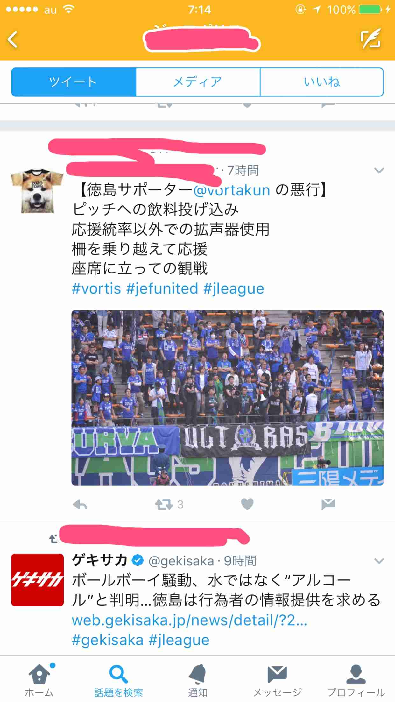
Task: Switch to the いいね tab
Action: click(x=322, y=82)
